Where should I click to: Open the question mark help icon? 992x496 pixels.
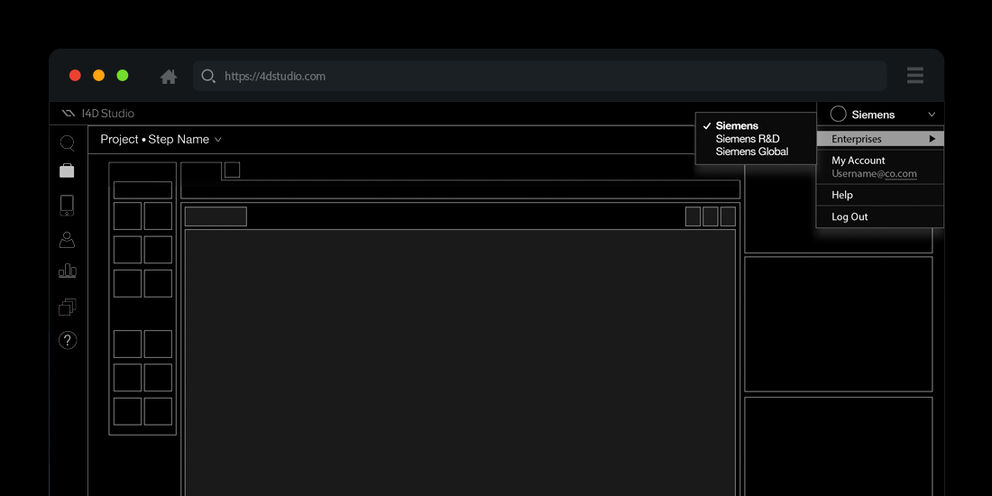[x=68, y=340]
